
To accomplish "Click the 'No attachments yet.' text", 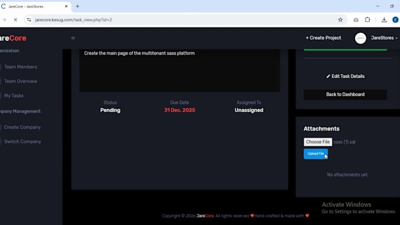I will [x=348, y=174].
